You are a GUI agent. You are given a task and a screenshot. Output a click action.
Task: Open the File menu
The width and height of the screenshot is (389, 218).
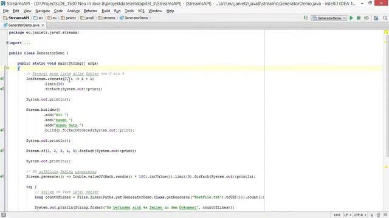click(5, 11)
